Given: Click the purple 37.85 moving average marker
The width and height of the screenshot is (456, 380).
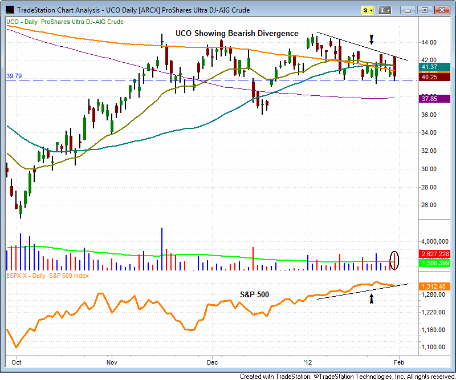Looking at the screenshot, I should pyautogui.click(x=434, y=98).
